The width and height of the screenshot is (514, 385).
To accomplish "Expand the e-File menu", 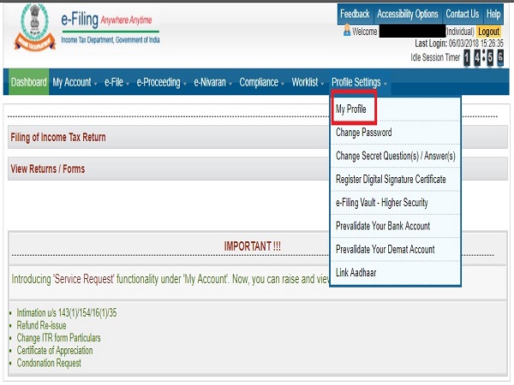I will point(117,82).
